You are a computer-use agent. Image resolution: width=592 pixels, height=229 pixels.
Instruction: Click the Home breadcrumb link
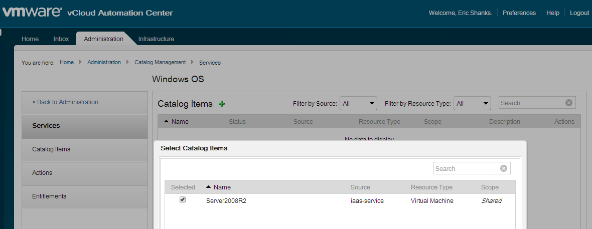tap(67, 62)
